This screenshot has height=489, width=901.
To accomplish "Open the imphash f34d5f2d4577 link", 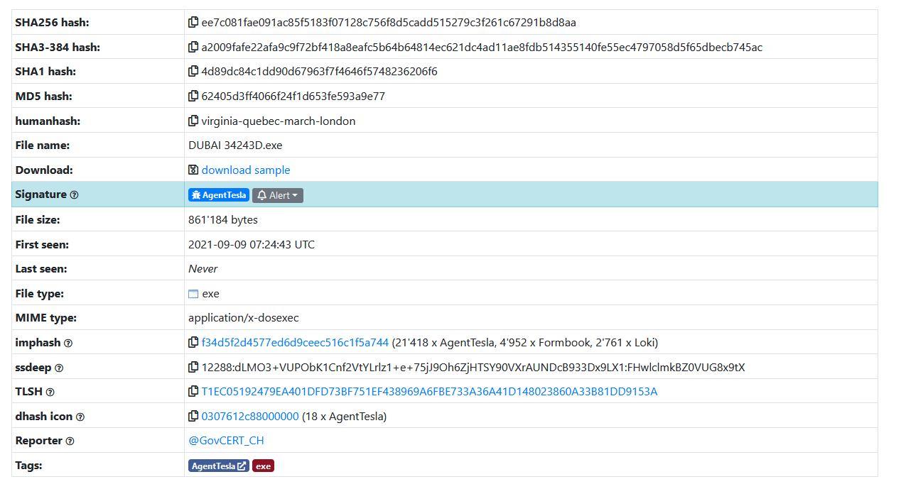I will (295, 343).
